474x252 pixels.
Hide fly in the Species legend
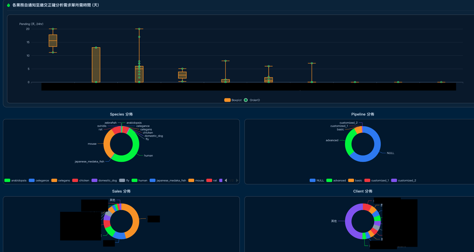point(124,181)
